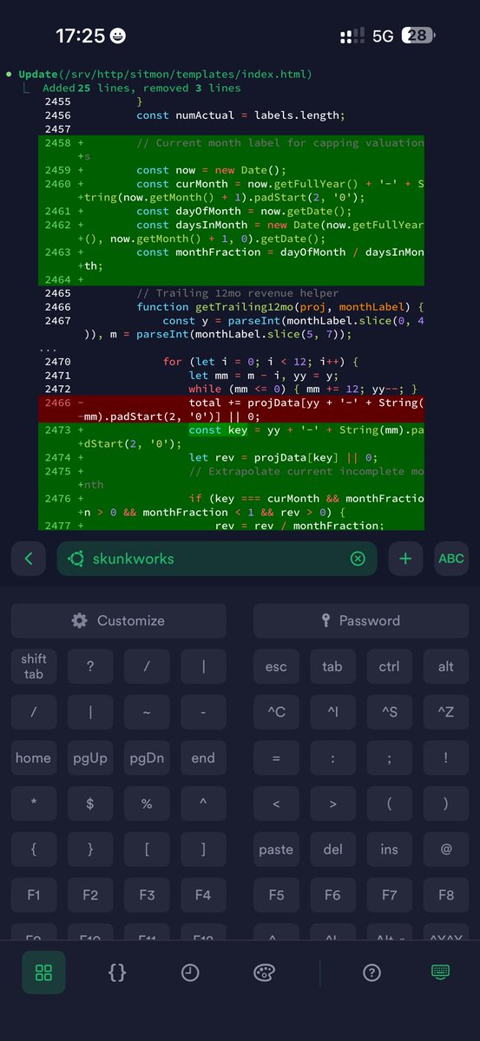Tap the F3 function key
The image size is (480, 1041).
click(147, 895)
